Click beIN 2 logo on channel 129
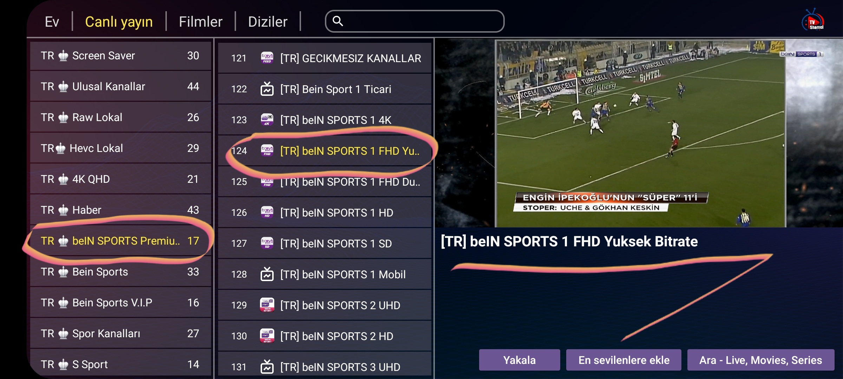This screenshot has width=843, height=379. point(267,305)
